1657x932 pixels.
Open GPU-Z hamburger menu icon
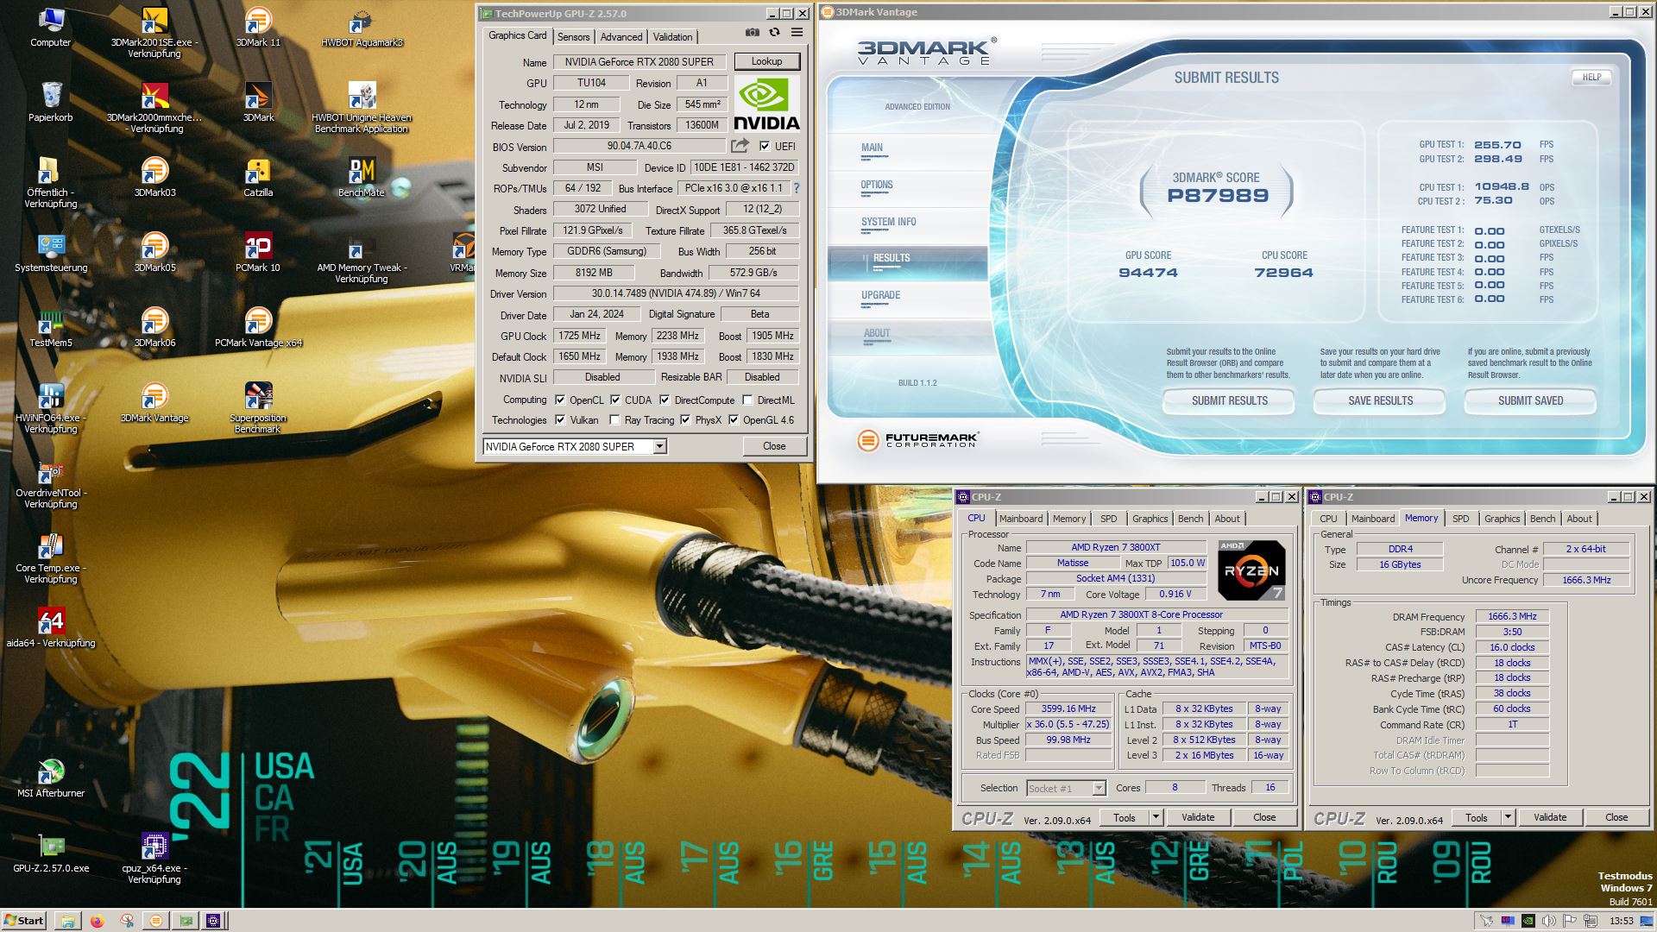tap(797, 33)
